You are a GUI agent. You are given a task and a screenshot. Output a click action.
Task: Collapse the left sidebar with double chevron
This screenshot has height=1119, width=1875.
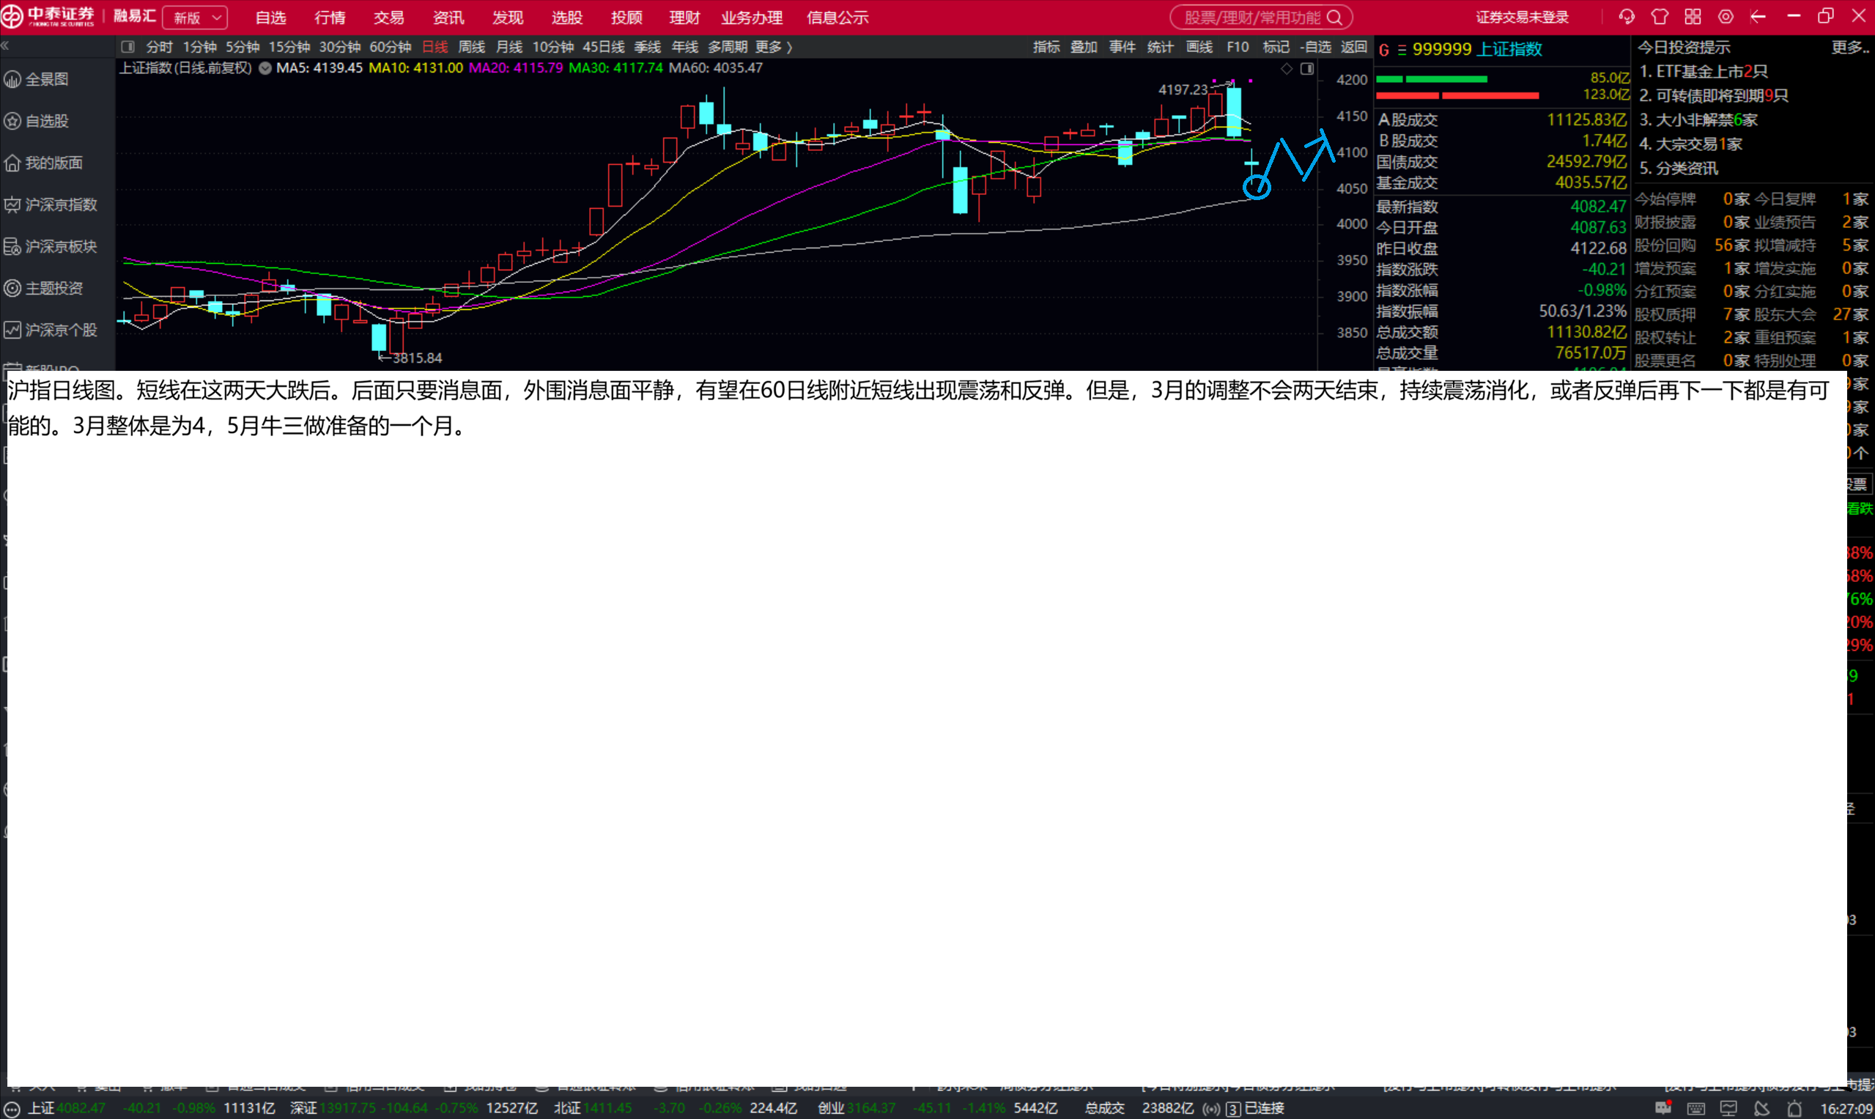click(x=5, y=46)
